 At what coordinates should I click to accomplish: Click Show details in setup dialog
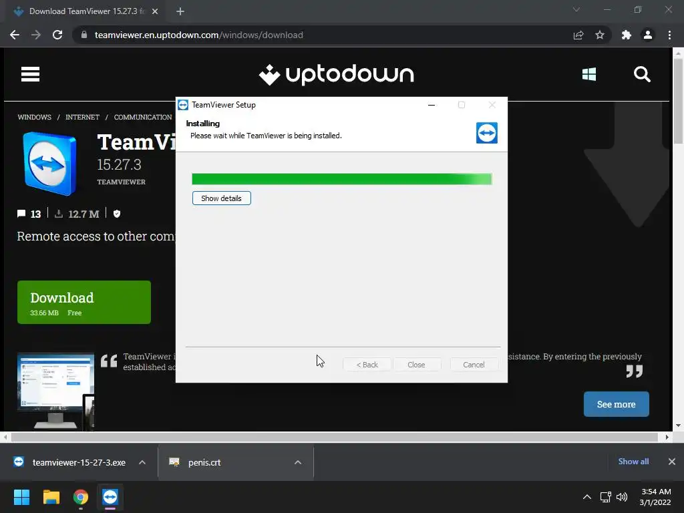222,198
